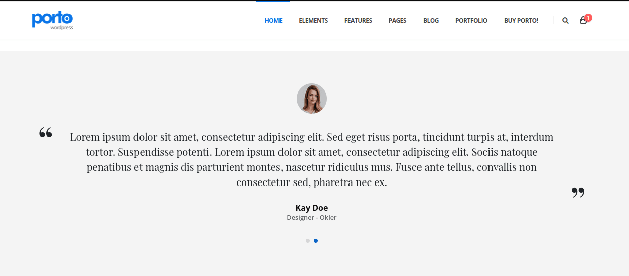Select the first testimonial carousel dot
Screen dimensions: 629x276
pos(308,241)
